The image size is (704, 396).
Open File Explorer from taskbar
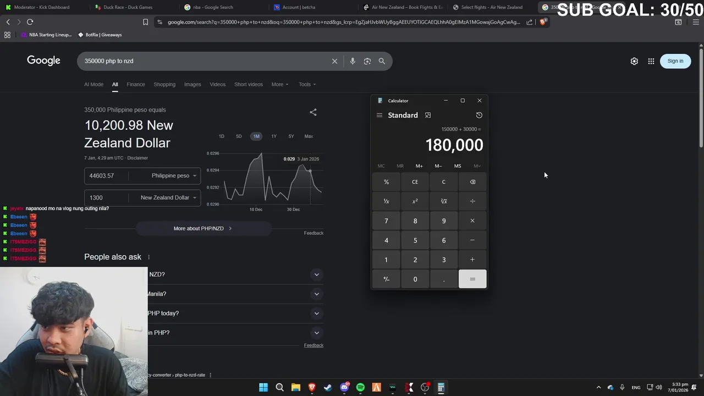click(x=296, y=388)
